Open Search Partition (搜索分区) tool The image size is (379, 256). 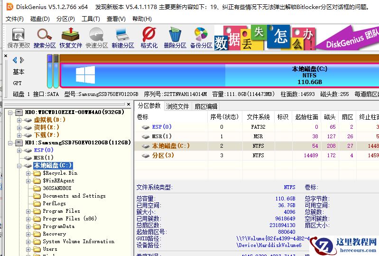(45, 38)
